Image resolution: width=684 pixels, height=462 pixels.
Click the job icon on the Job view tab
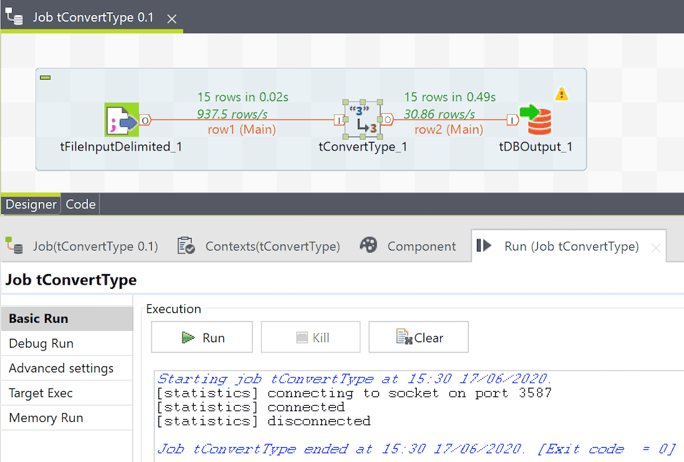[15, 246]
